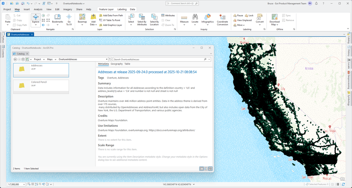Switch to the Analysis ribbon tab

click(x=38, y=10)
